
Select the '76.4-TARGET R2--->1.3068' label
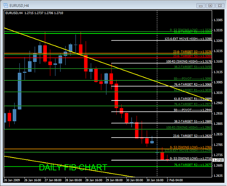point(193,84)
